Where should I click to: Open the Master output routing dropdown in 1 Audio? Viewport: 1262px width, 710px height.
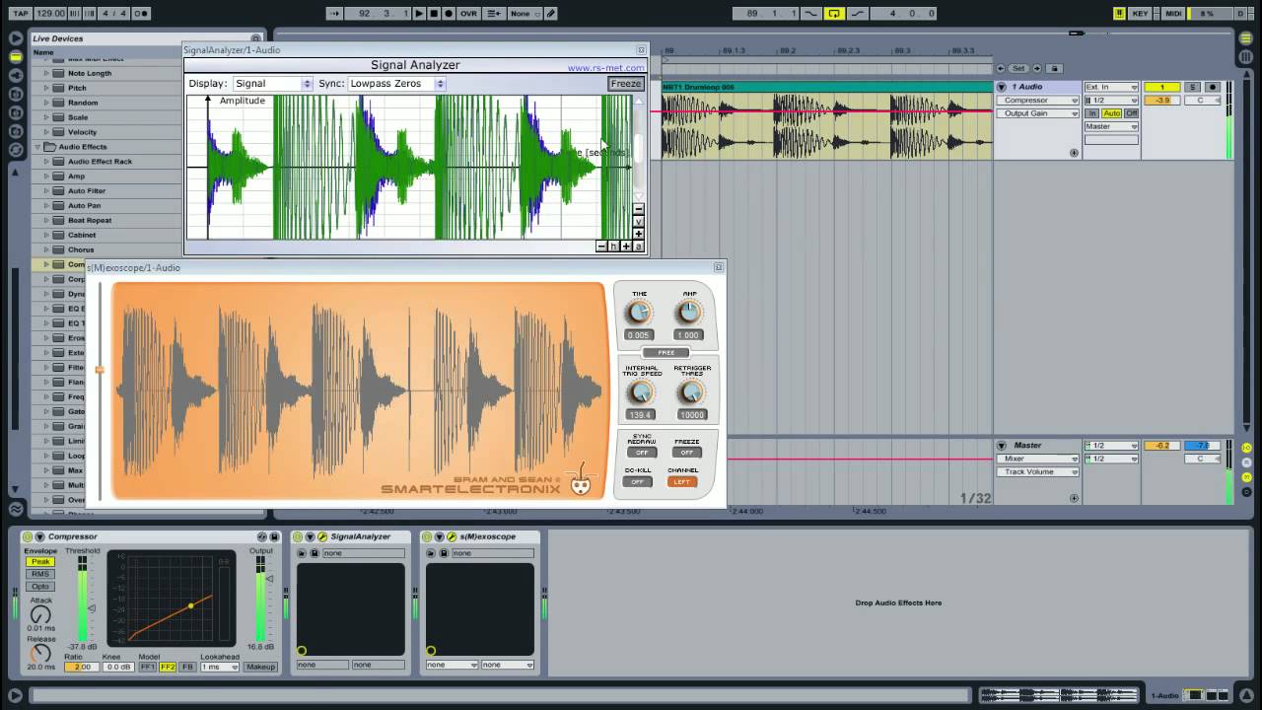(1111, 126)
